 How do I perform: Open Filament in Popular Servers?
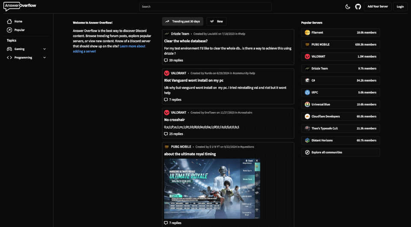(x=340, y=33)
